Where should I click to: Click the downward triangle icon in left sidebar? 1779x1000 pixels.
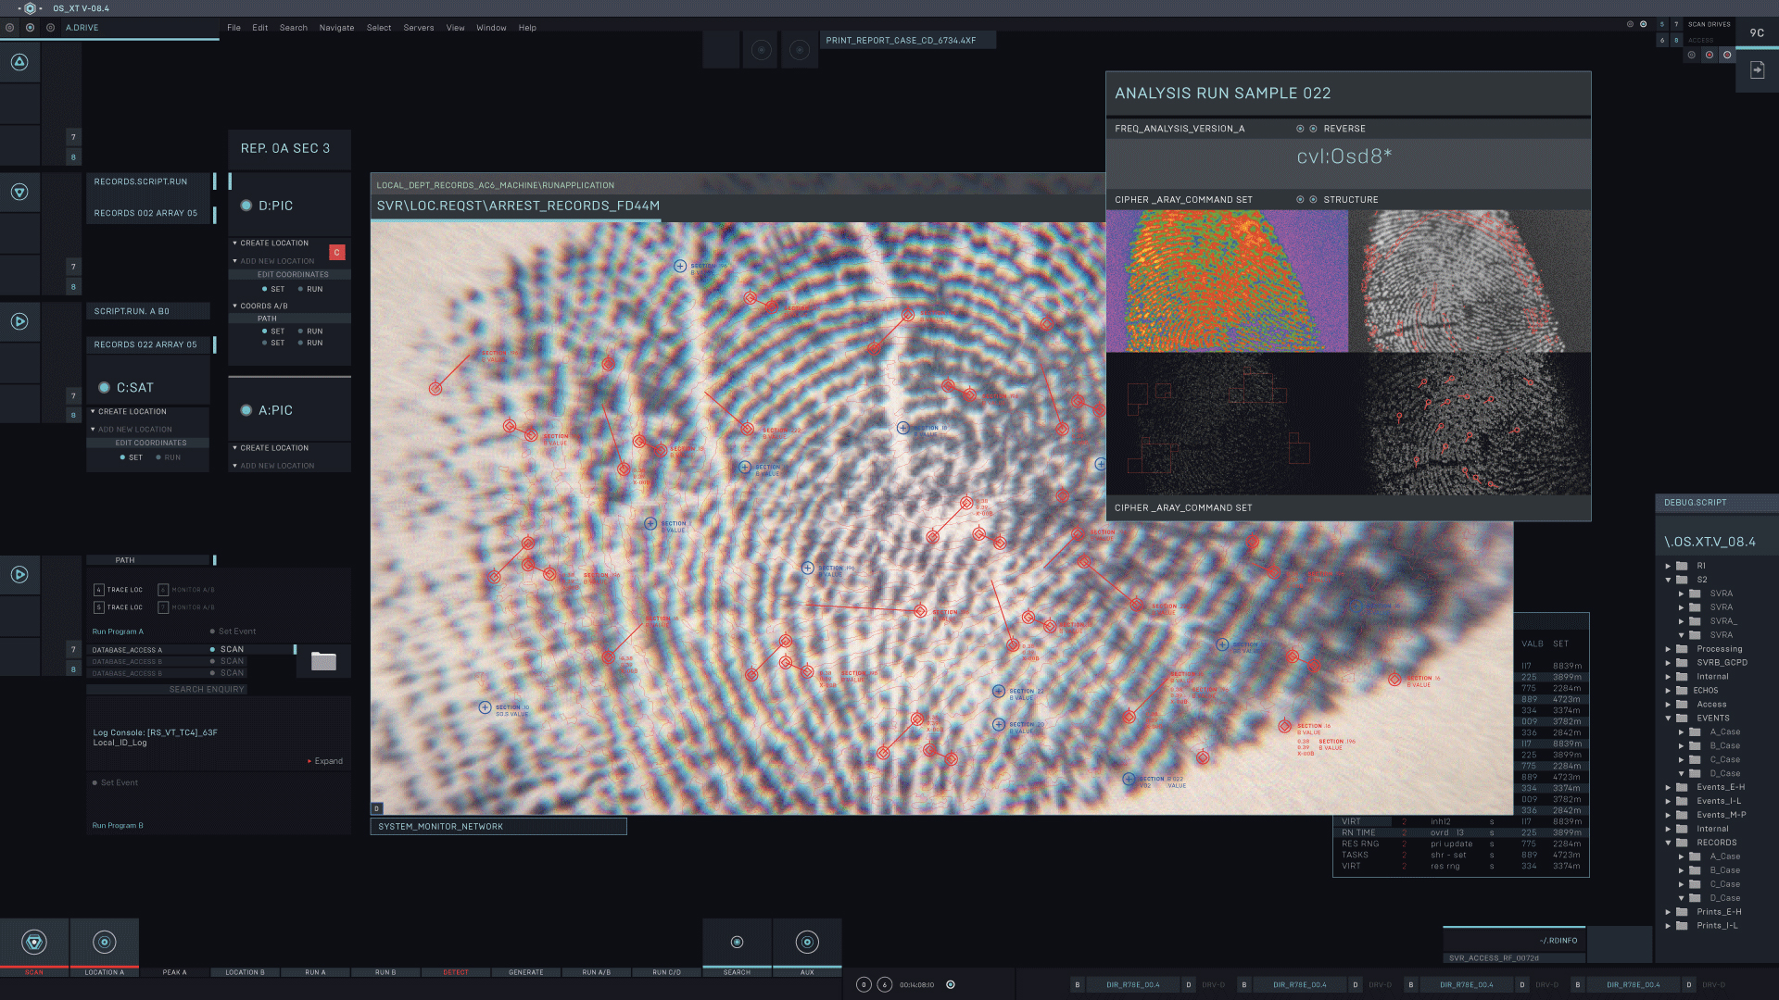coord(19,192)
